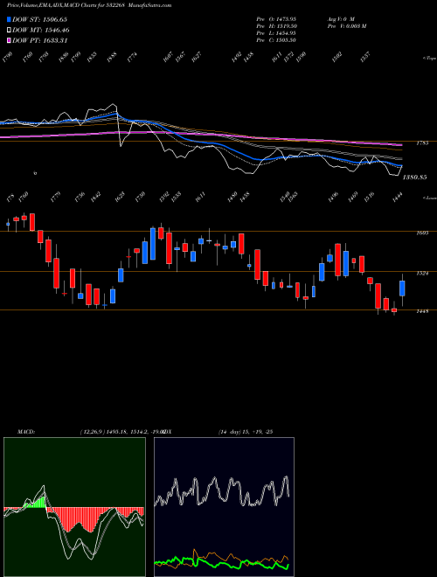Screen dimensions: 437x577
Task: Click the Pre H: 1519.50 value
Action: tap(277, 26)
